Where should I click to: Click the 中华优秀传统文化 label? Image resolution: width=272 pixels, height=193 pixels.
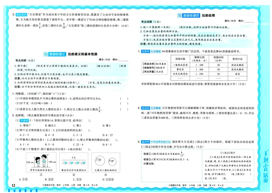point(160,142)
